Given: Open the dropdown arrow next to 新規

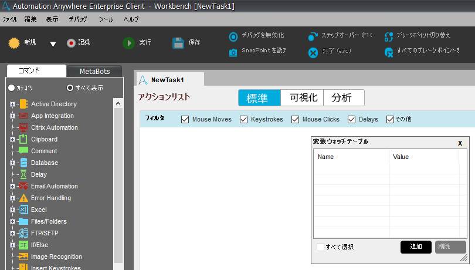Looking at the screenshot, I should (53, 45).
